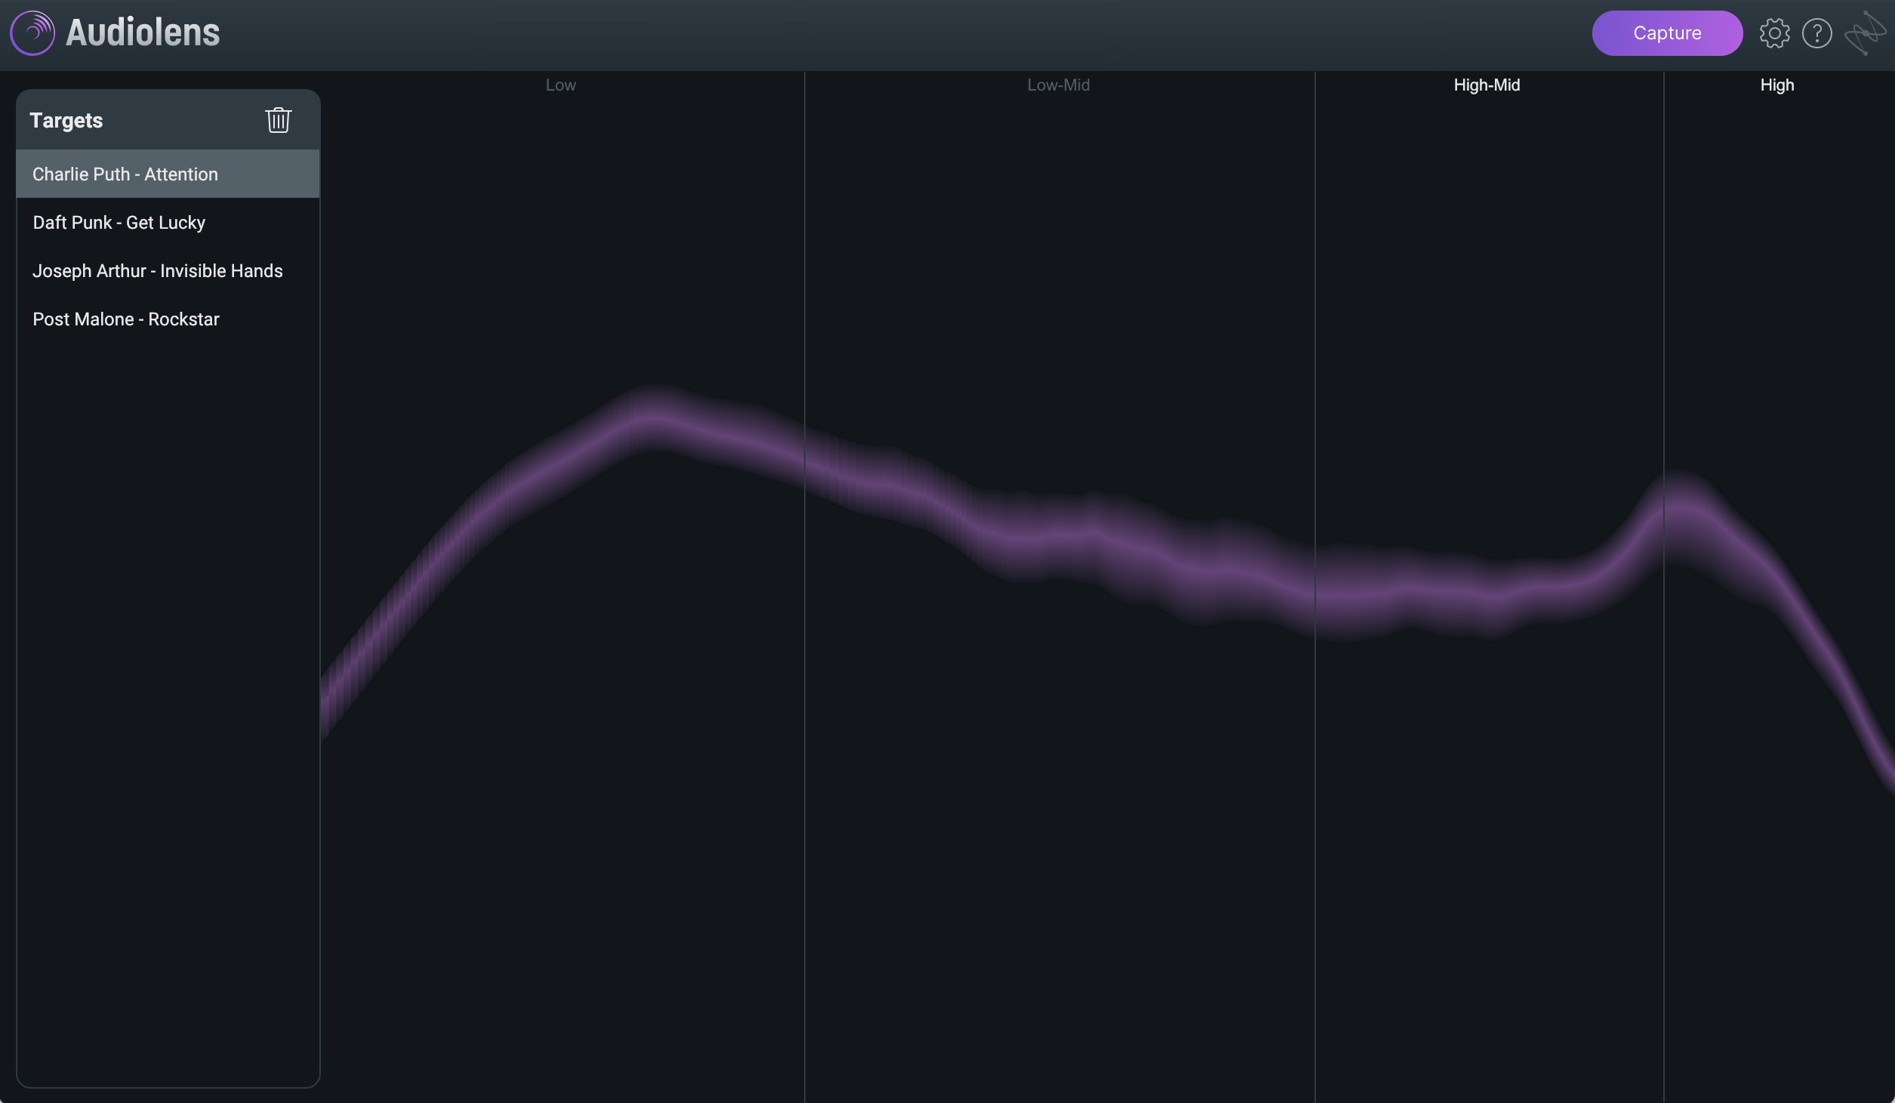Select Post Malone - Rockstar target
This screenshot has width=1895, height=1103.
click(x=168, y=319)
